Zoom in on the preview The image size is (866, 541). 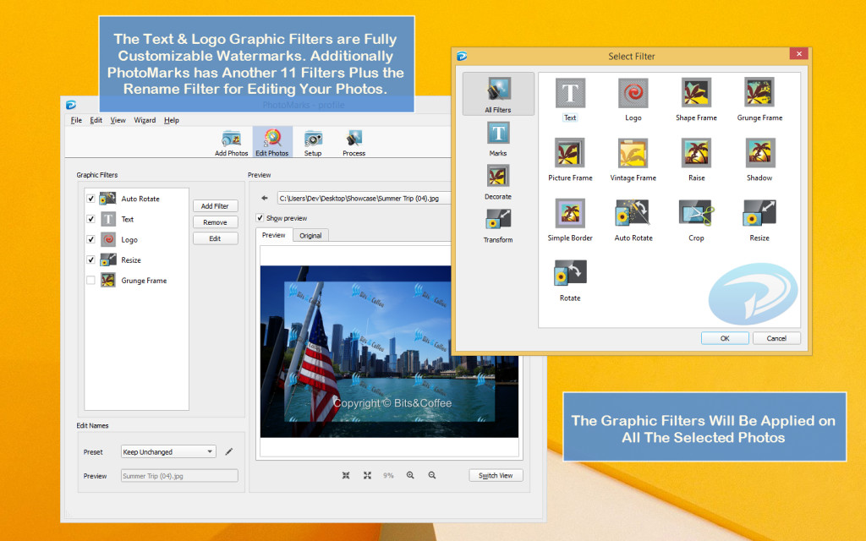(x=410, y=475)
